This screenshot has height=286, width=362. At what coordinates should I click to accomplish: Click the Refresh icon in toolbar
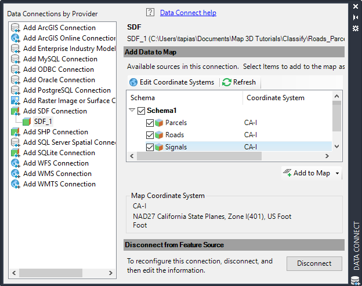click(227, 82)
